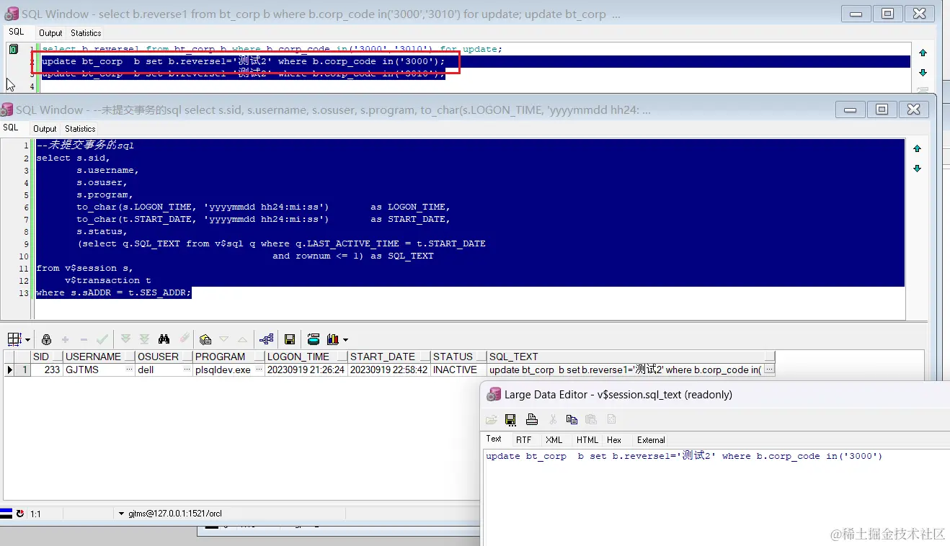Select the 20230919 21:26:24 logon time cell
This screenshot has width=950, height=546.
pos(306,370)
